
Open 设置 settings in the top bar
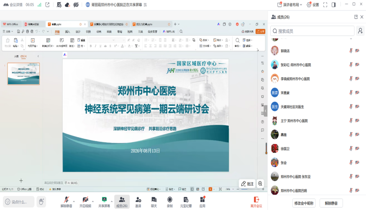pyautogui.click(x=313, y=5)
